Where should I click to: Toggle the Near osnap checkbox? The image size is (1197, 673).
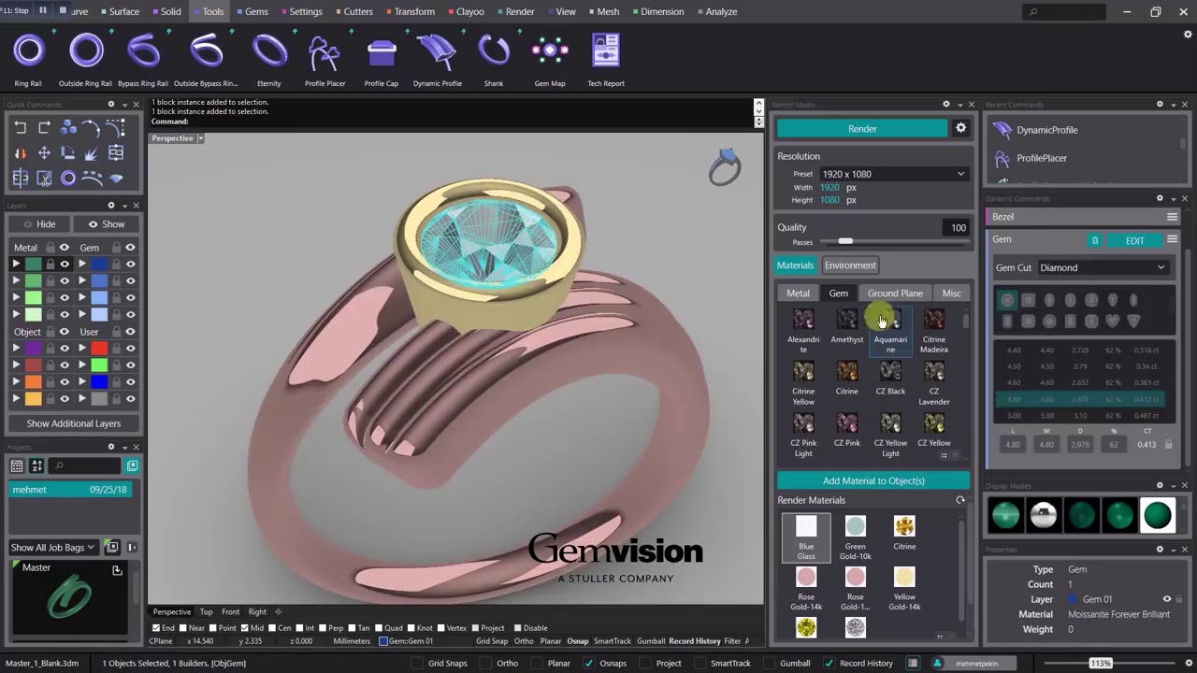184,628
